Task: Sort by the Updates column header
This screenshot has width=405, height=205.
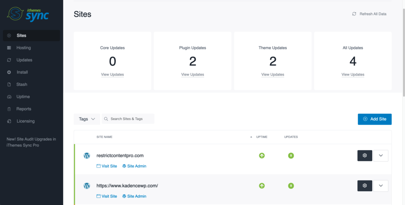Action: (291, 137)
